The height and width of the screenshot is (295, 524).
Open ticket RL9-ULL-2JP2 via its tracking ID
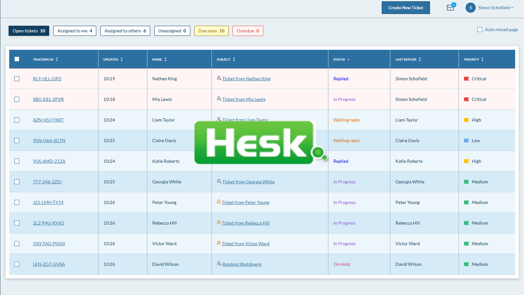47,78
